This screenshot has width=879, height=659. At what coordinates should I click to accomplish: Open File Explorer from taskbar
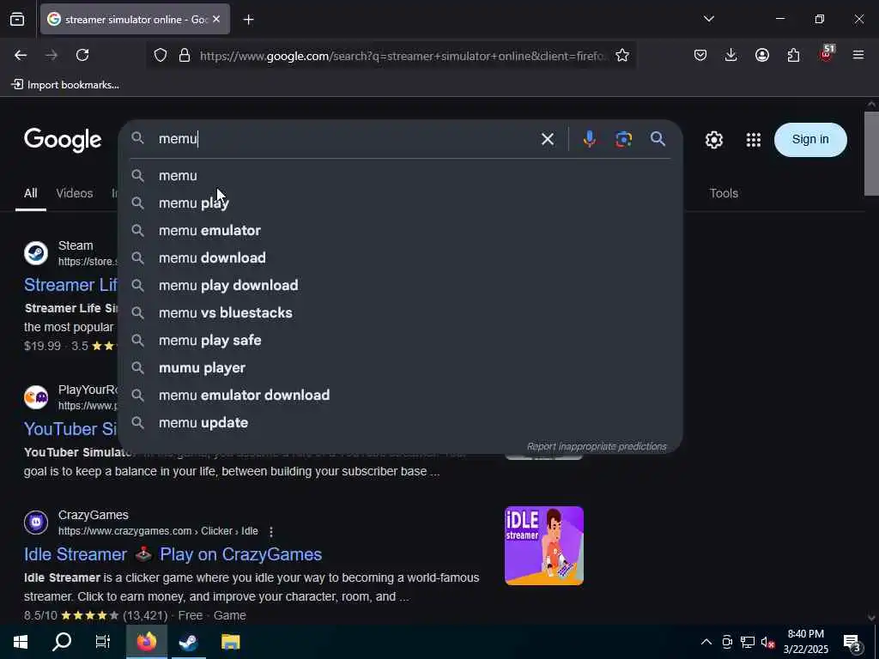[x=230, y=642]
